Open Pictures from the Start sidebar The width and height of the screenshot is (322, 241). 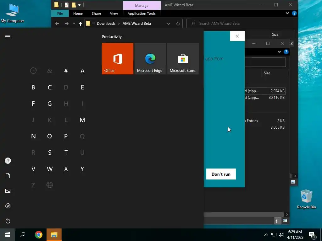click(8, 191)
